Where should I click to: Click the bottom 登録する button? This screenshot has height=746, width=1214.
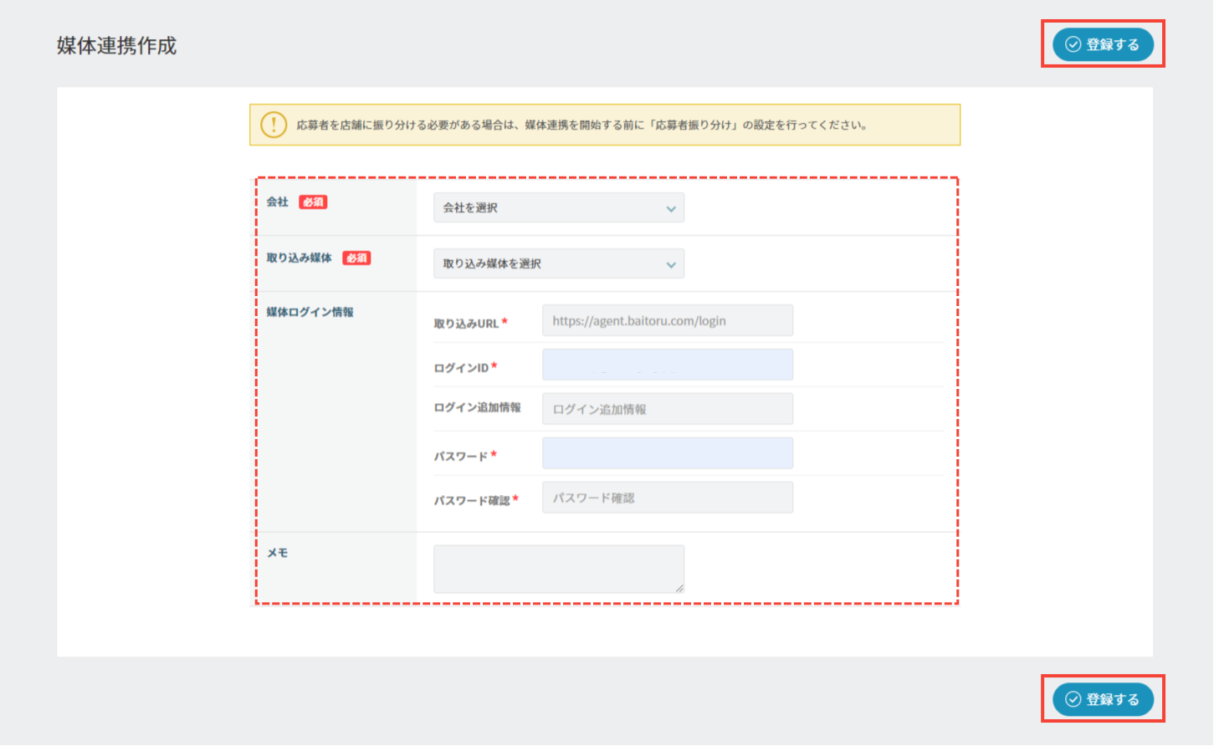click(1103, 699)
